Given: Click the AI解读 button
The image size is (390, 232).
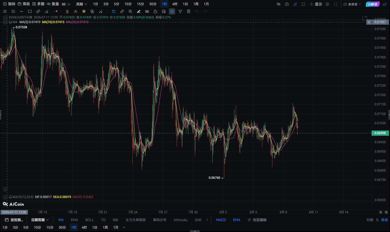Looking at the screenshot, I should tap(373, 4).
